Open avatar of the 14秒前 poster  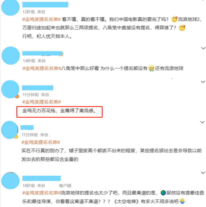(11, 56)
